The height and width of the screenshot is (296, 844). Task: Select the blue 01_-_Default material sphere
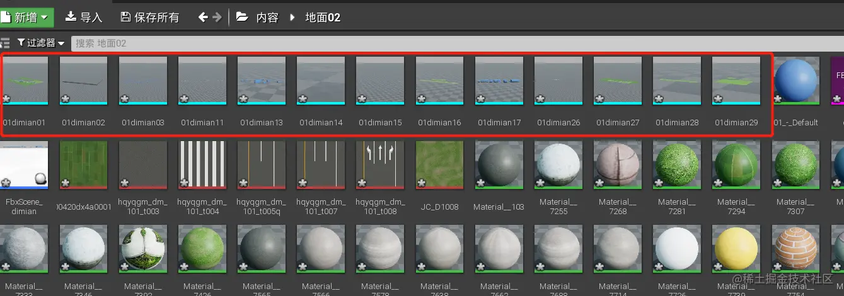click(x=795, y=81)
